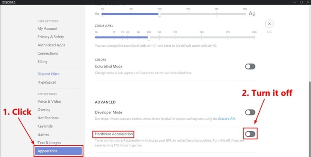Screen dimensions: 311x157
Task: Open Discord Nitro page
Action: (49, 74)
